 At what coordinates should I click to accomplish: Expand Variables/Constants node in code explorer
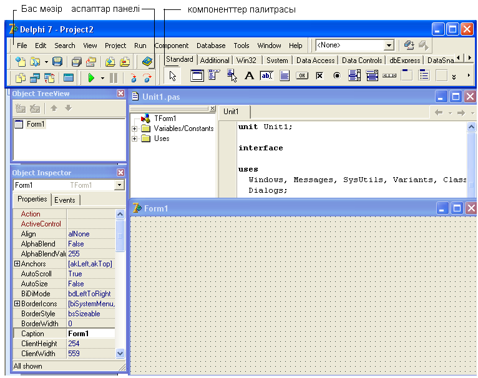(134, 128)
